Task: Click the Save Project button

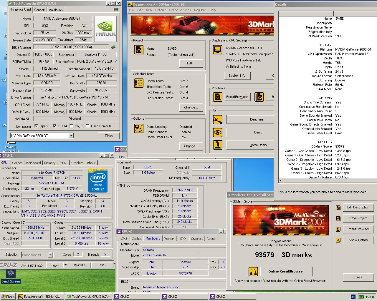Action: pyautogui.click(x=358, y=218)
